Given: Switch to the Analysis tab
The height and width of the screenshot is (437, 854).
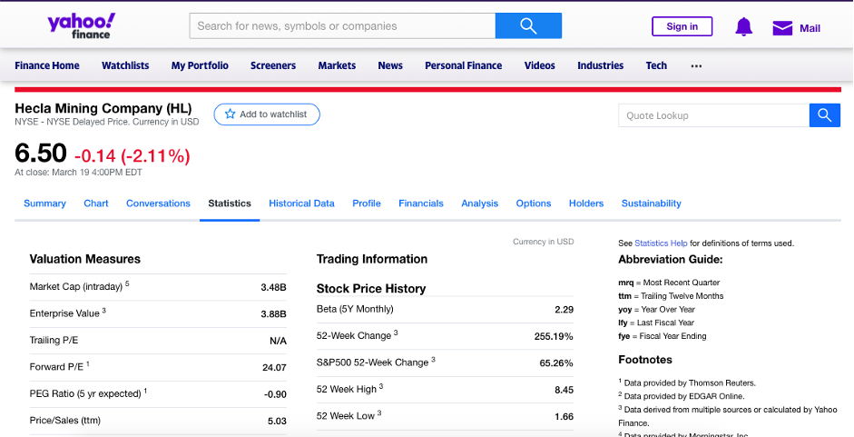Looking at the screenshot, I should 480,204.
